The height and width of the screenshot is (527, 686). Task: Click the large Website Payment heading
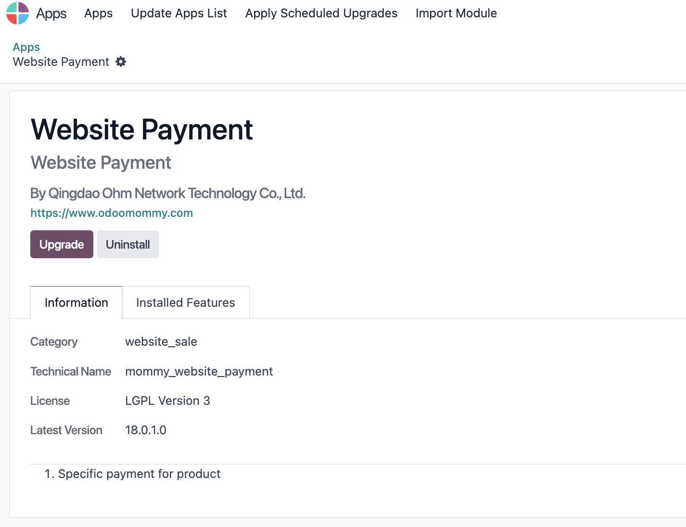pos(142,130)
